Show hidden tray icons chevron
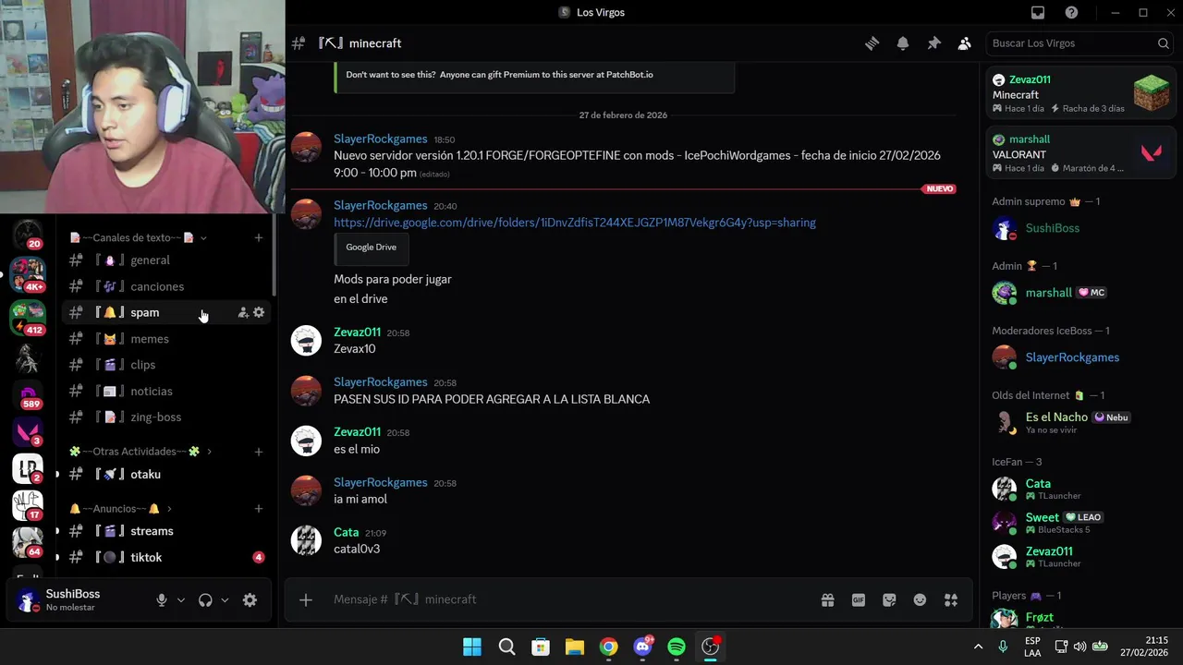This screenshot has height=665, width=1183. click(x=978, y=647)
